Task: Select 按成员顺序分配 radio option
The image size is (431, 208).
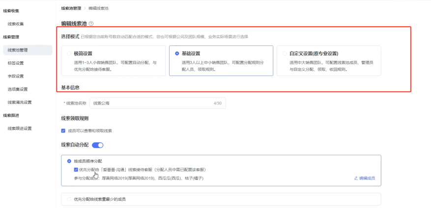Action: (x=69, y=161)
